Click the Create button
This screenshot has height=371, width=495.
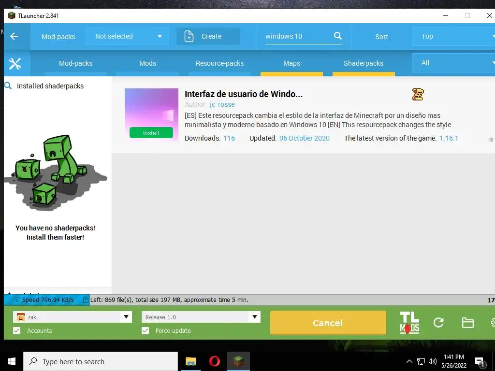click(208, 36)
